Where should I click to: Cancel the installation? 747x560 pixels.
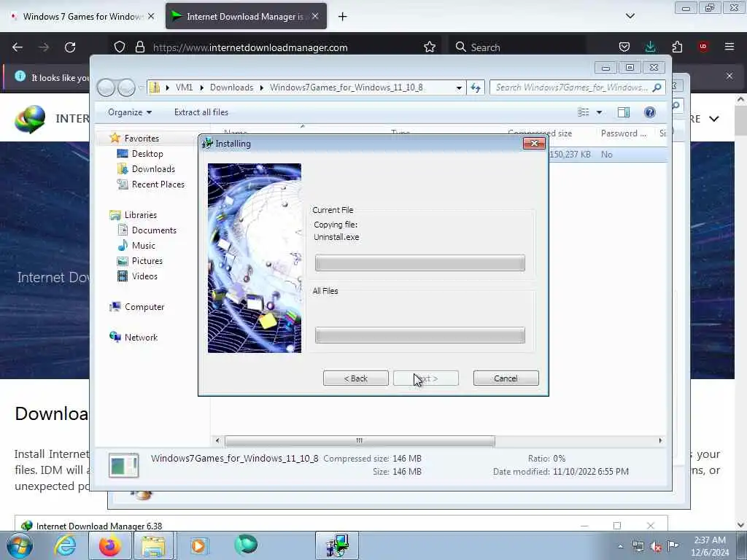[506, 378]
